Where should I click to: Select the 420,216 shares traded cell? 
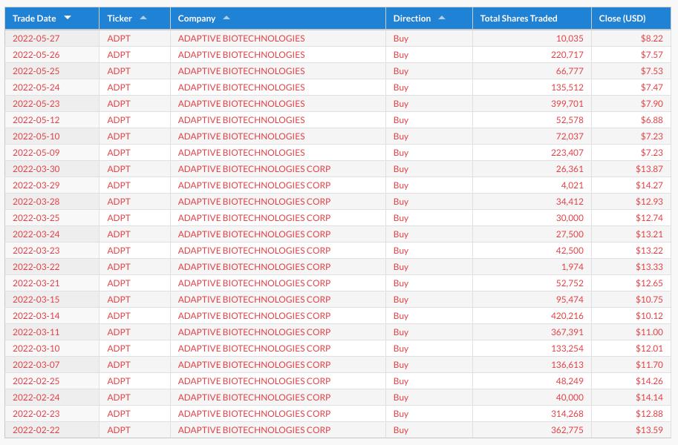tap(567, 316)
